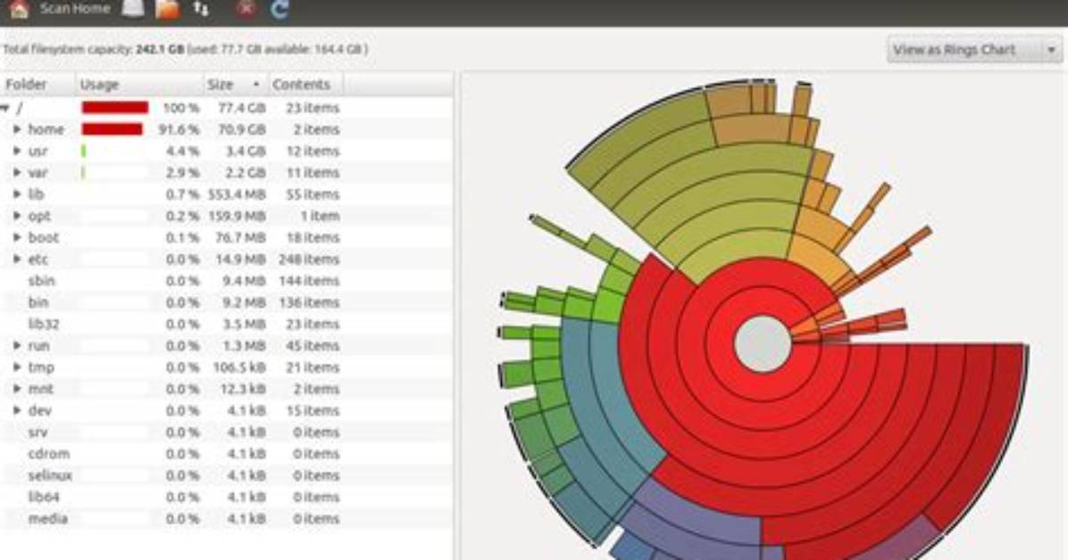Refresh the scan with the blue arrow icon
Screen dimensions: 1068x560
click(280, 9)
